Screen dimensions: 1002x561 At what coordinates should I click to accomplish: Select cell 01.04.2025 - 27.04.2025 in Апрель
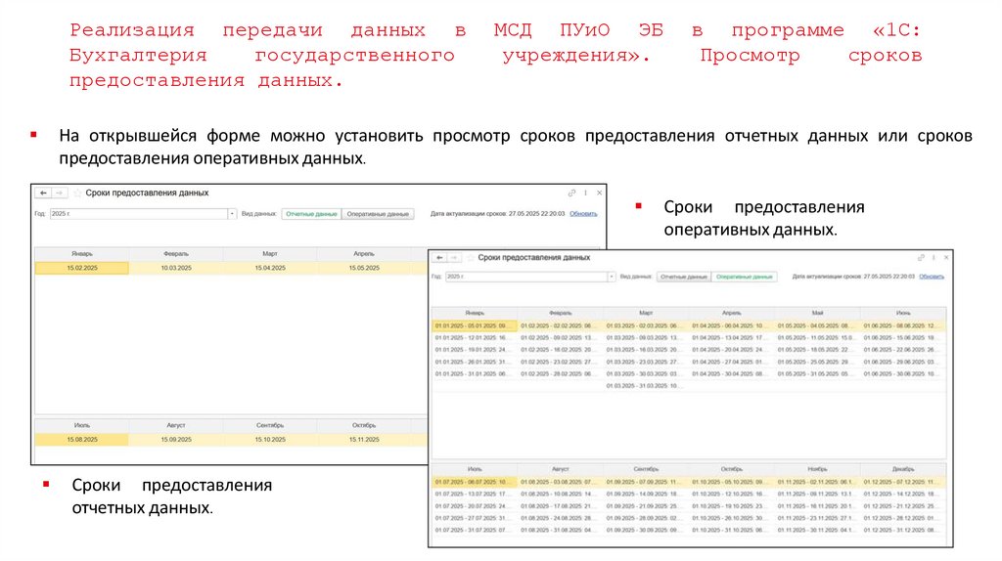(731, 362)
